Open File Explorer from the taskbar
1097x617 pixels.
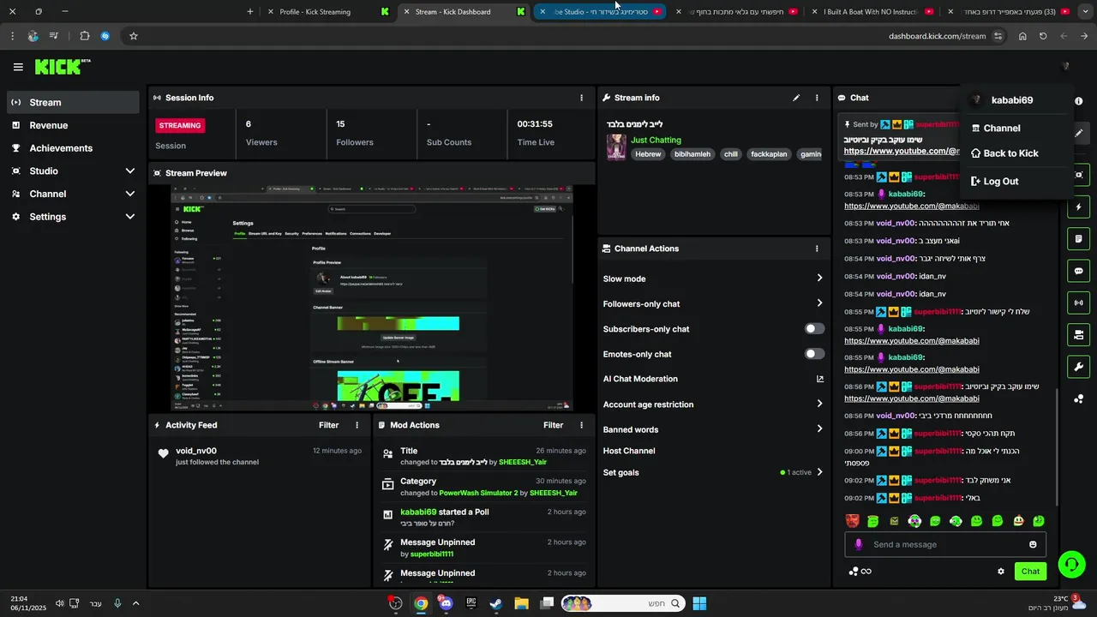(521, 603)
